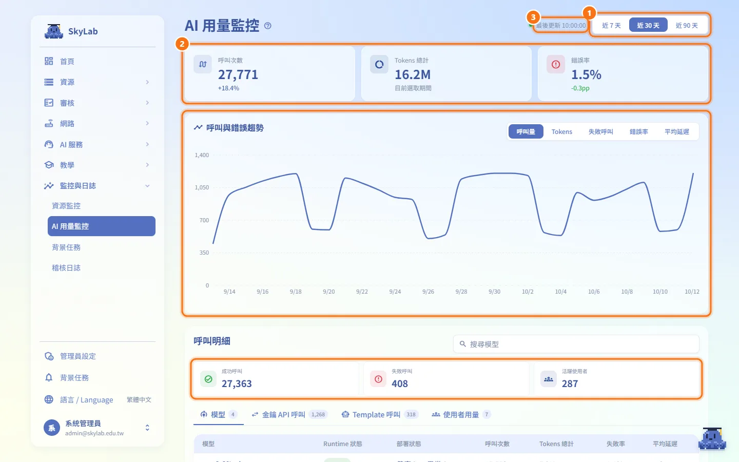Image resolution: width=739 pixels, height=462 pixels.
Task: Click the Tokens 總計 card icon
Action: 379,65
